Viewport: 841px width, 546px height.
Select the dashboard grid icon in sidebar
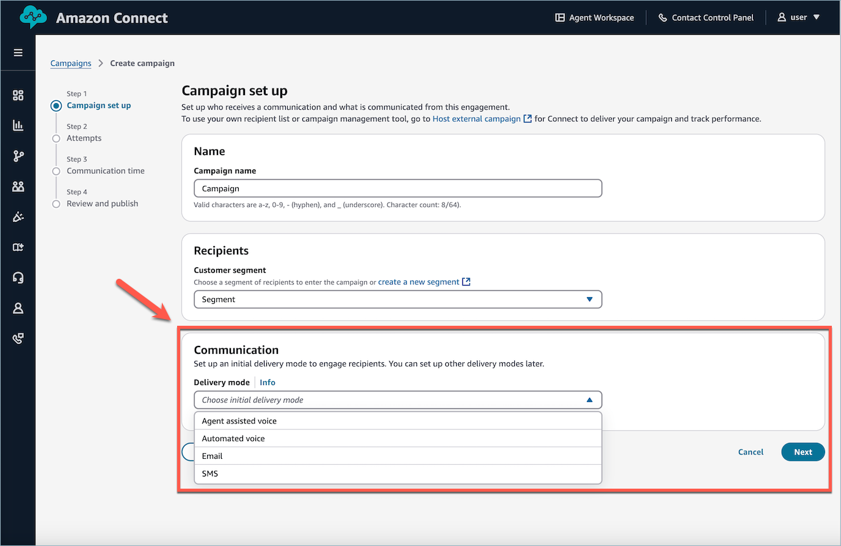tap(18, 95)
